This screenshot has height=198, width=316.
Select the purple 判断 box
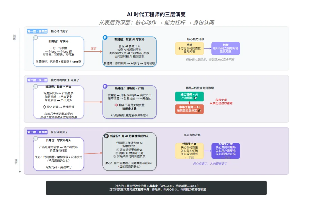[x=226, y=48]
